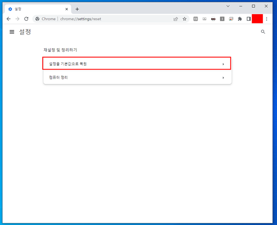Go back to the previous page
This screenshot has width=277, height=225.
point(8,19)
